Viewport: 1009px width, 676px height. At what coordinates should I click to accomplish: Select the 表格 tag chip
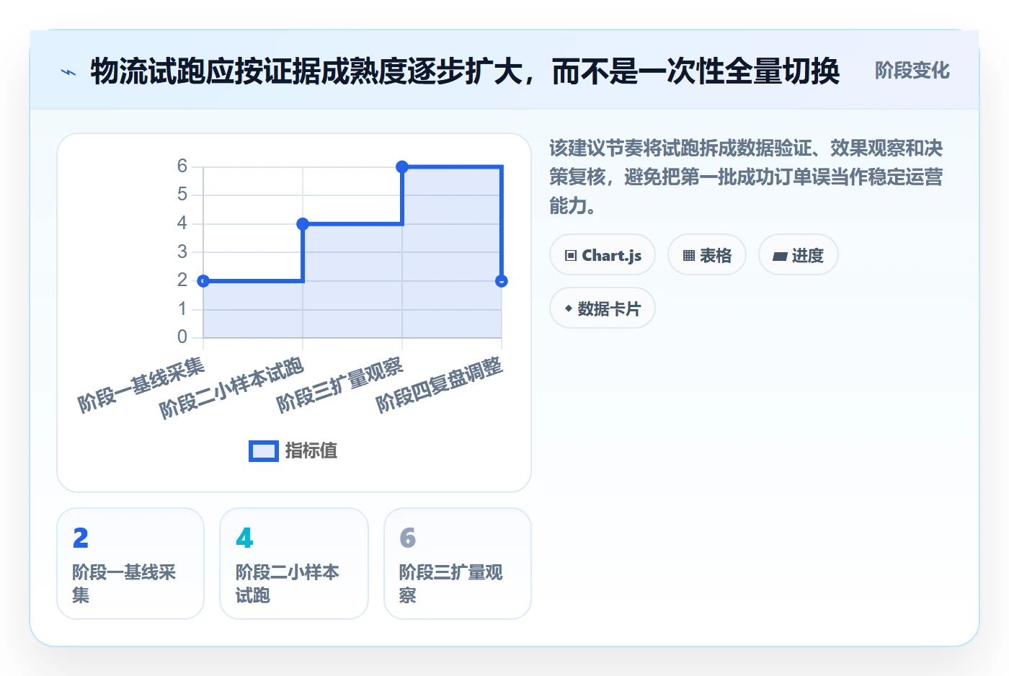point(707,255)
